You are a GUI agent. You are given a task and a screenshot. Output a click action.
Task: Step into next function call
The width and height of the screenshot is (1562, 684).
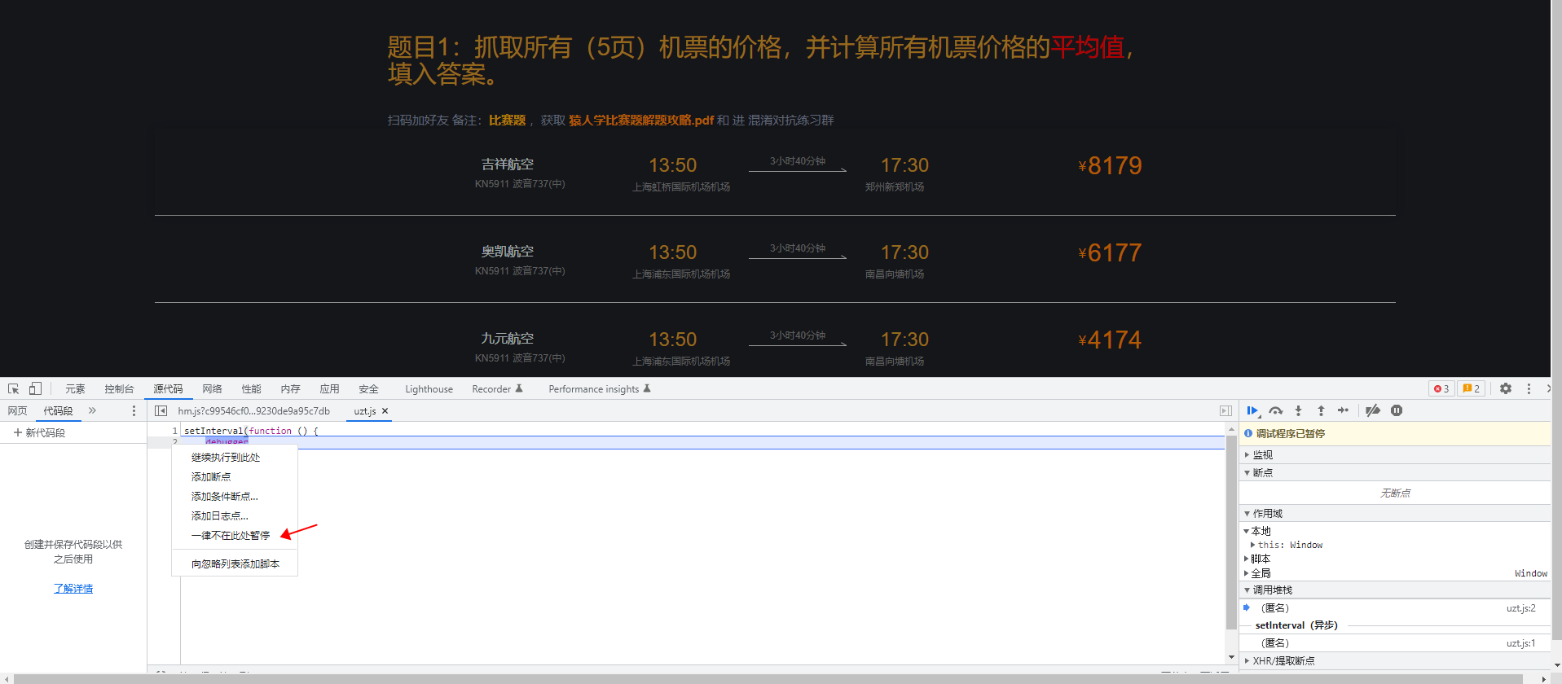pyautogui.click(x=1299, y=411)
